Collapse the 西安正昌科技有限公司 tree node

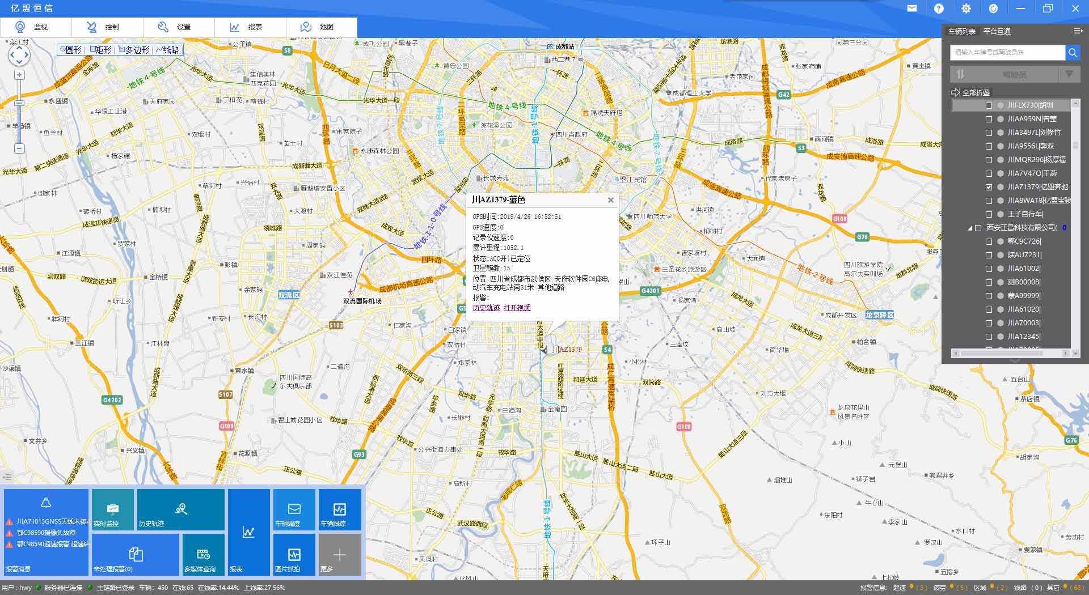970,228
